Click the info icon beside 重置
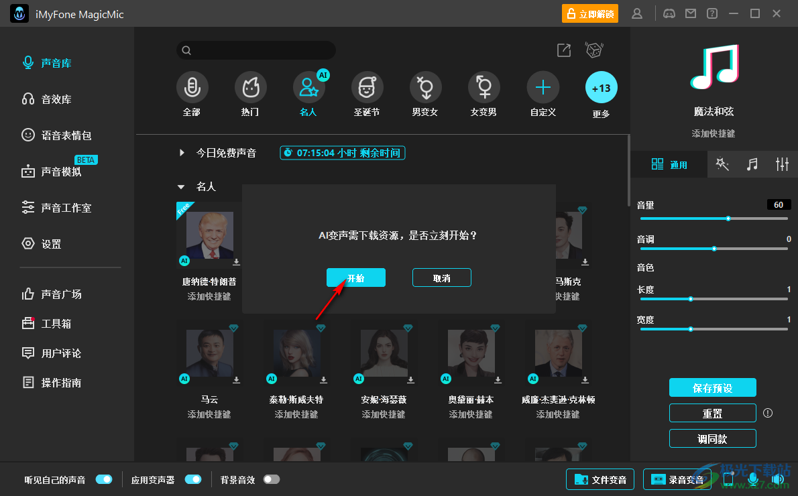Viewport: 798px width, 496px height. point(768,413)
